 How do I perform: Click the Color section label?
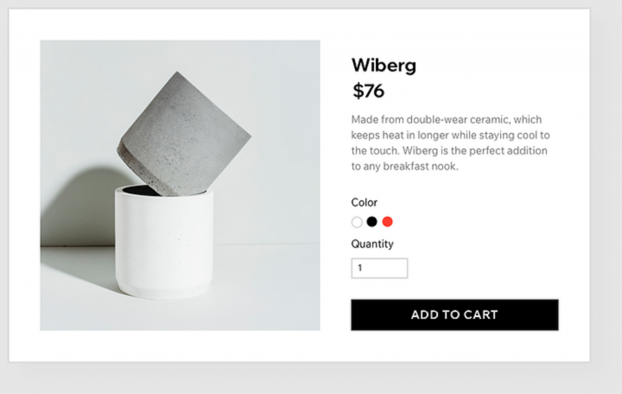pos(364,203)
